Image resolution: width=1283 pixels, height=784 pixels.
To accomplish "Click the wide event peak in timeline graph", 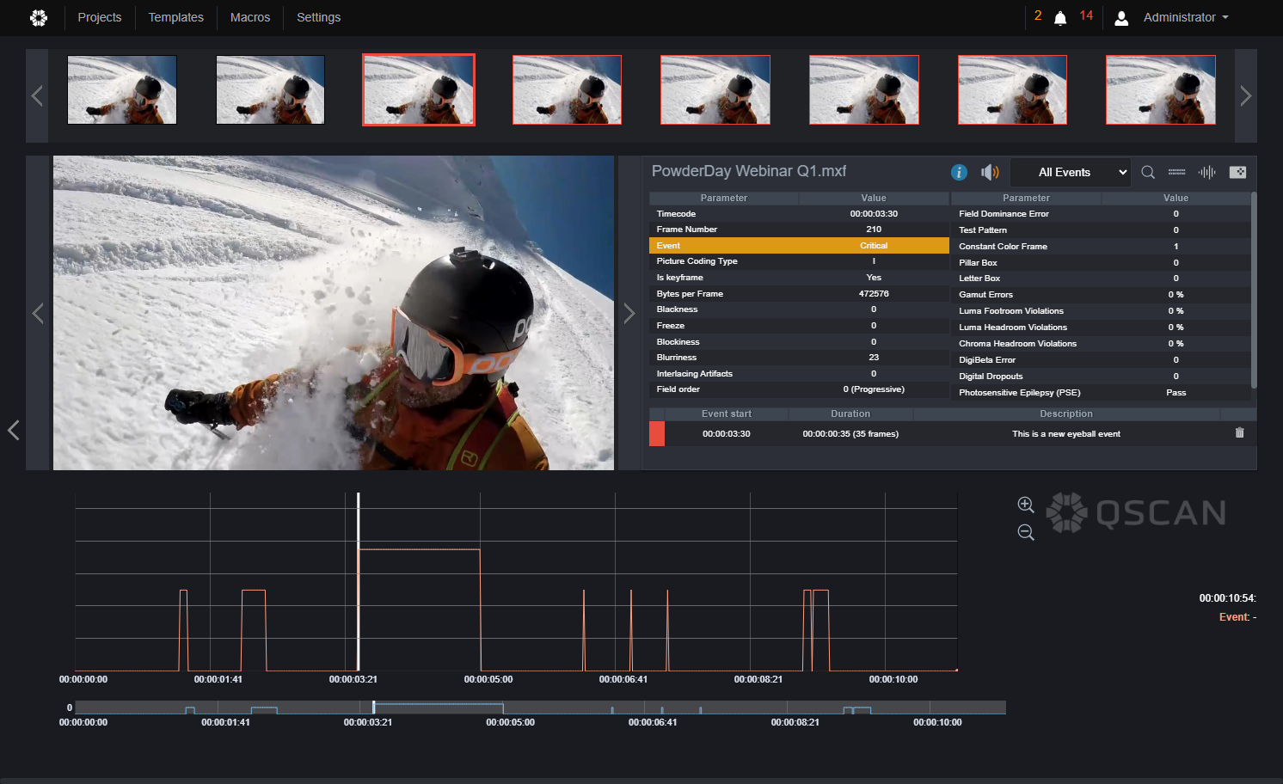I will (419, 609).
